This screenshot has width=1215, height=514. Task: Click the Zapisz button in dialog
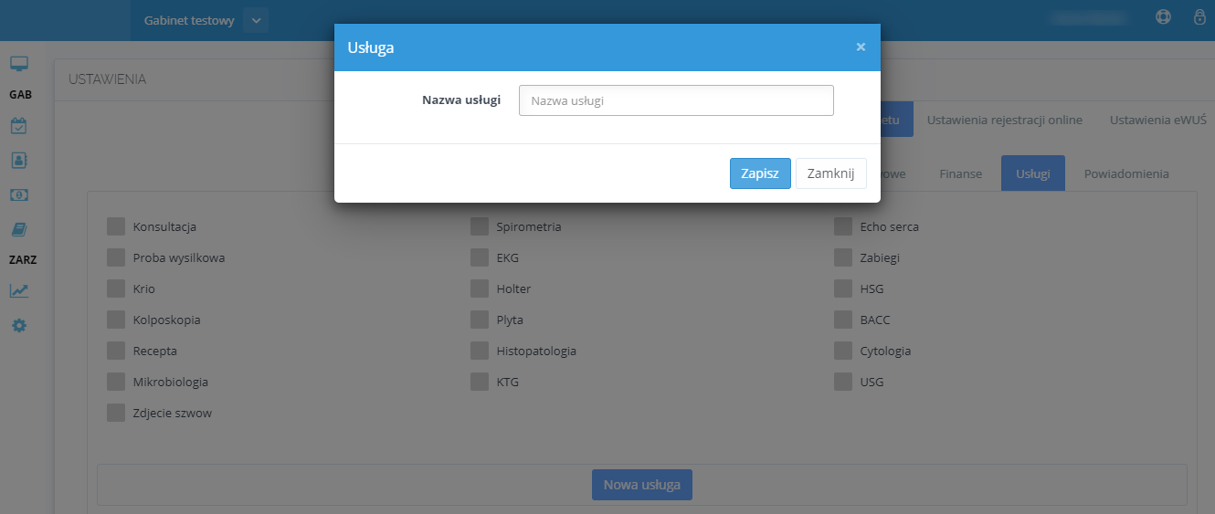760,173
